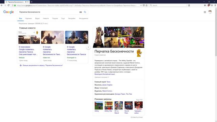Open the Infinity related search thumbnail
Viewport: 217px width, 122px height.
click(99, 105)
